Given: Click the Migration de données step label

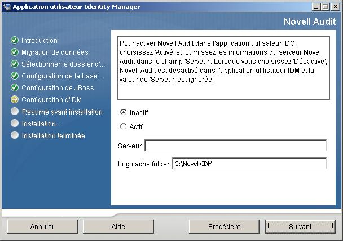Looking at the screenshot, I should pos(55,52).
